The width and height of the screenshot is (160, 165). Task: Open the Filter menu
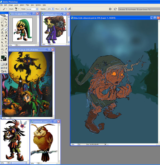click(27, 5)
